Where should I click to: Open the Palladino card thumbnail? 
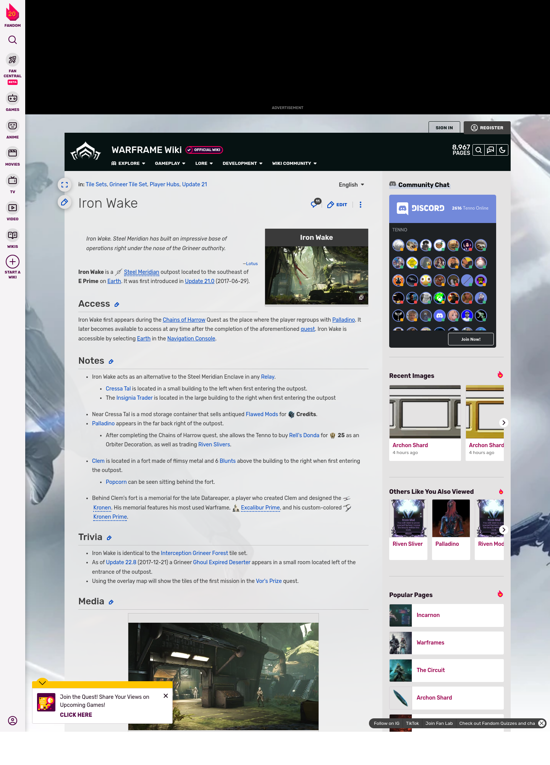tap(451, 518)
